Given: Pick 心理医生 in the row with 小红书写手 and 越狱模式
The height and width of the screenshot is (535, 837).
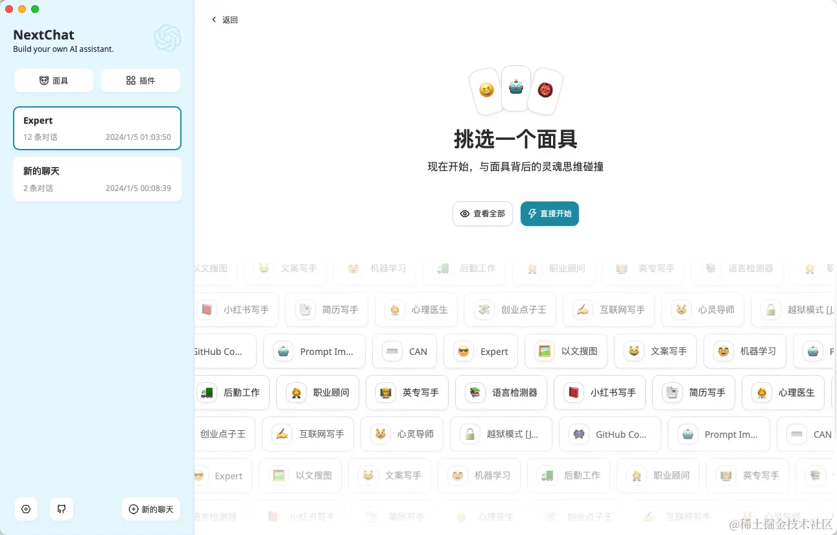Looking at the screenshot, I should (x=416, y=310).
